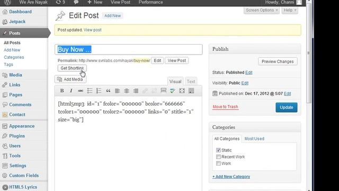Insert an unordered bullet list
Screen dimensions: 339x191
coord(90,91)
